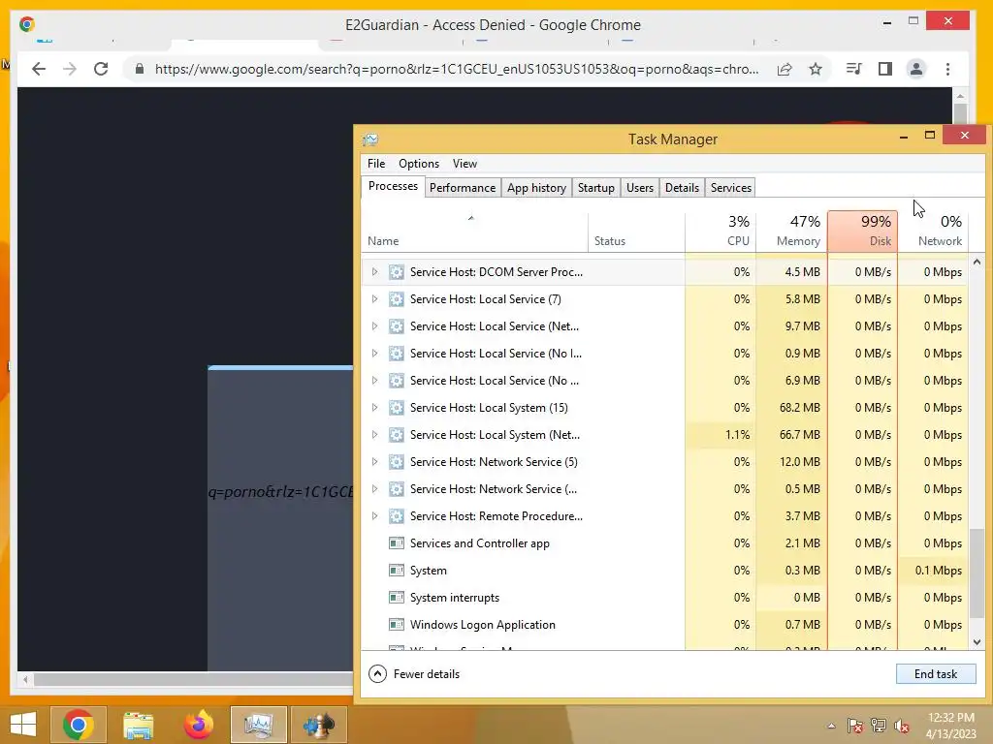The image size is (993, 744).
Task: Select the System process row
Action: pyautogui.click(x=665, y=570)
